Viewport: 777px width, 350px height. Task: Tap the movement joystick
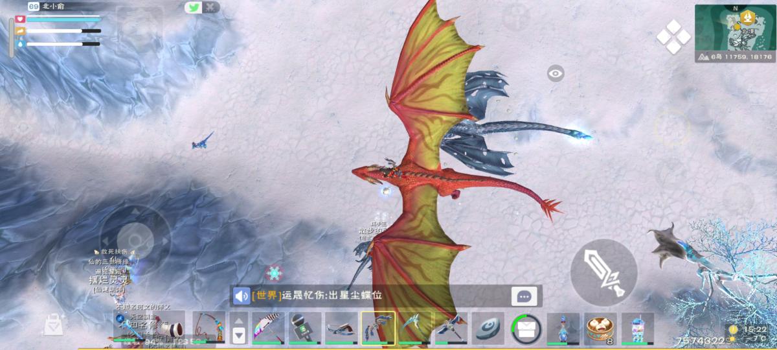(135, 240)
